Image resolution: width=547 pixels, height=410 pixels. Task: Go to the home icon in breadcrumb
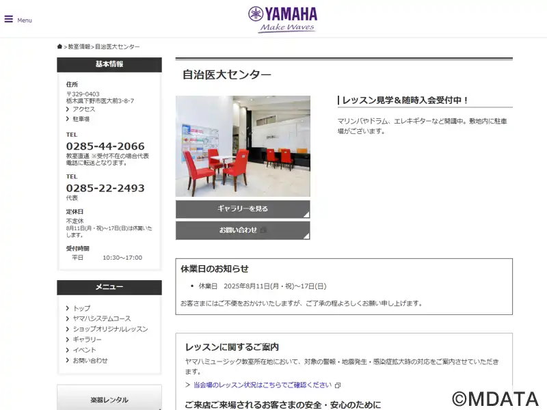[x=59, y=46]
